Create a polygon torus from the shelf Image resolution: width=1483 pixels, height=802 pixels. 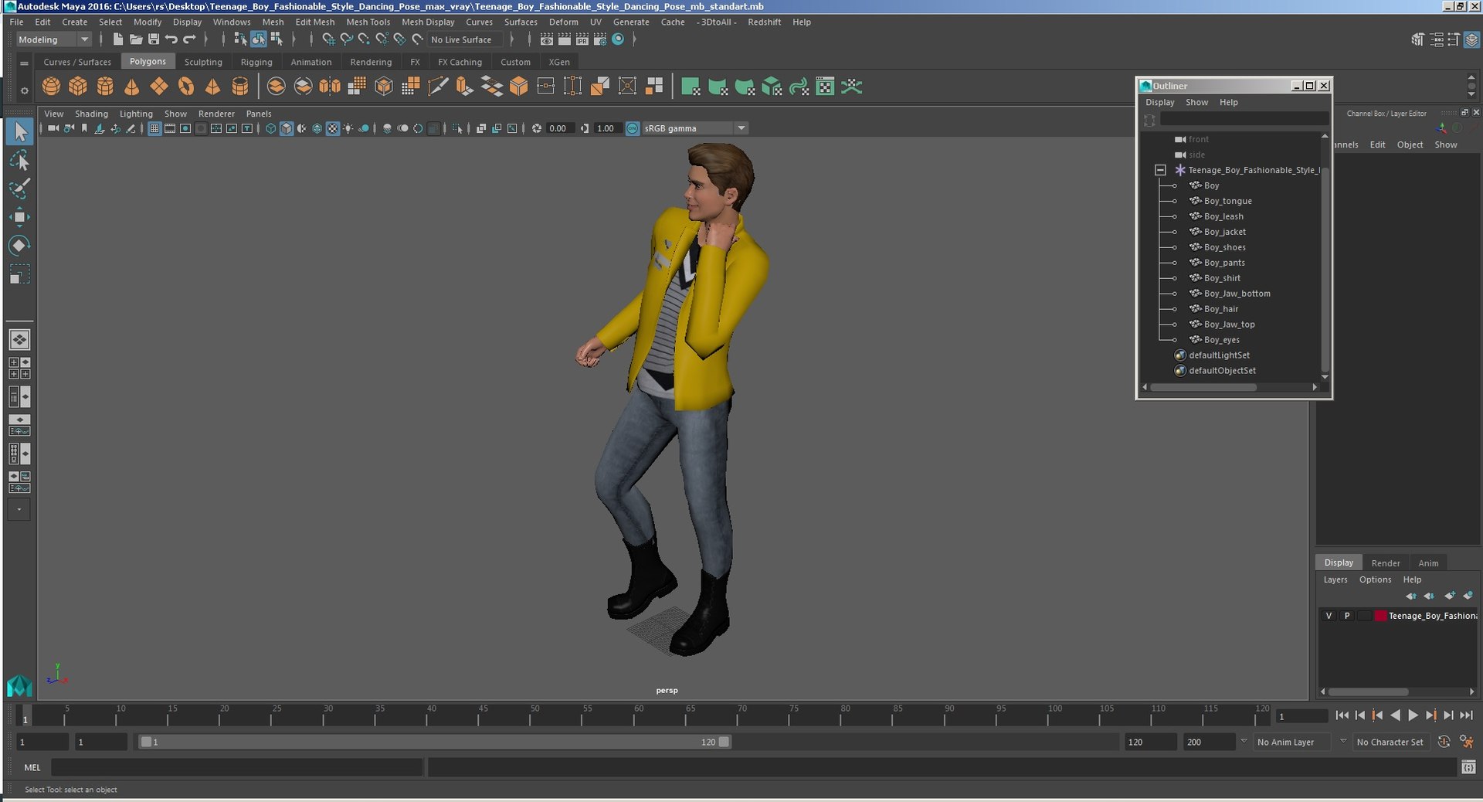tap(186, 87)
